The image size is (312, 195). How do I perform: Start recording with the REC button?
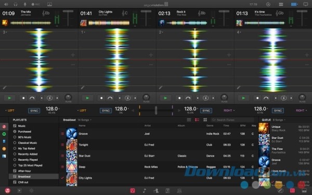click(36, 4)
